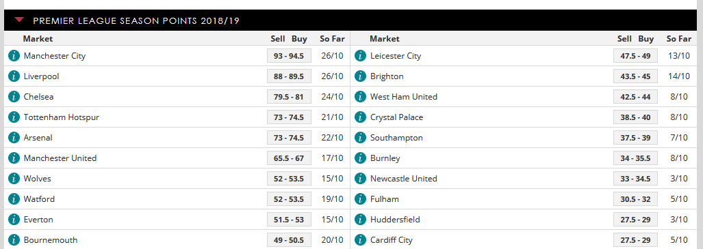This screenshot has width=703, height=249.
Task: View info icon next to Wolves
Action: point(14,178)
